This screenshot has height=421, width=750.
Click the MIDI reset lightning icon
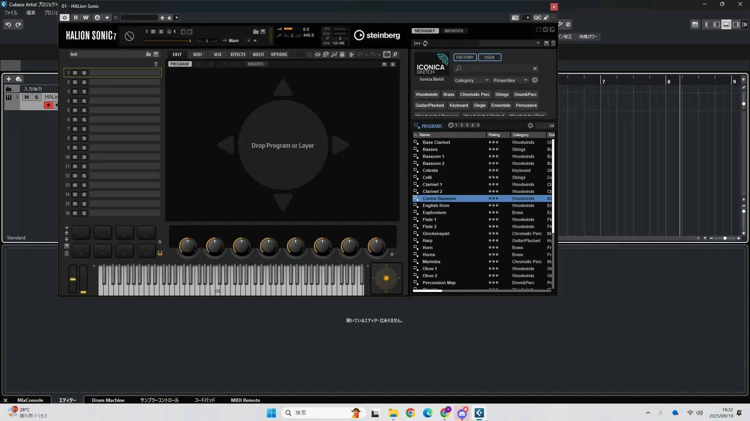(x=351, y=55)
